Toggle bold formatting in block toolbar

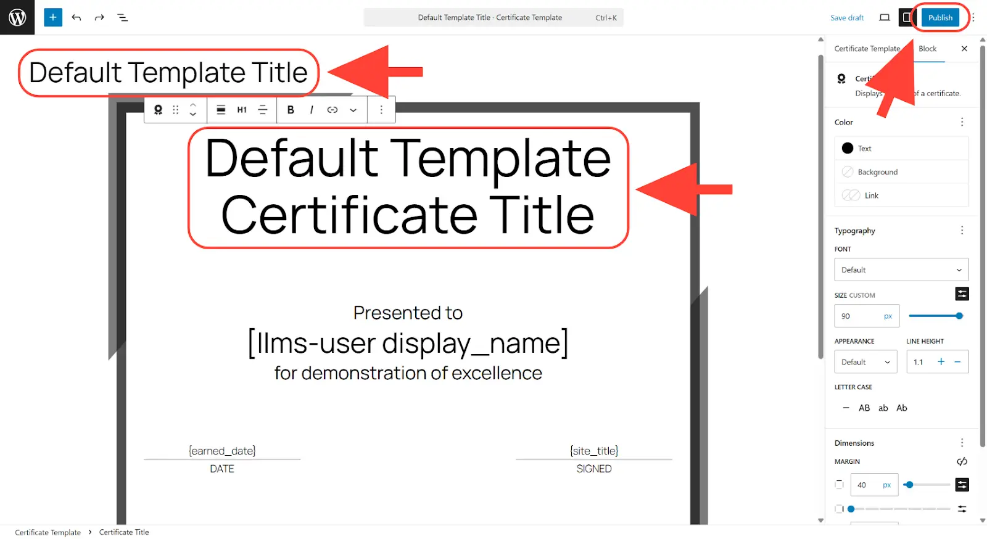[x=291, y=110]
